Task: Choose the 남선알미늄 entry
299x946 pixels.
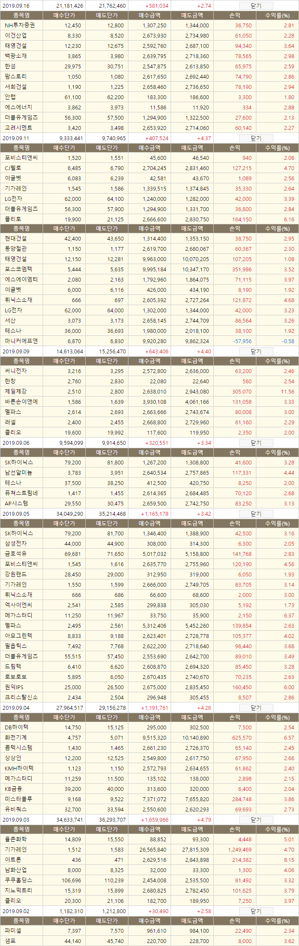Action: click(18, 473)
